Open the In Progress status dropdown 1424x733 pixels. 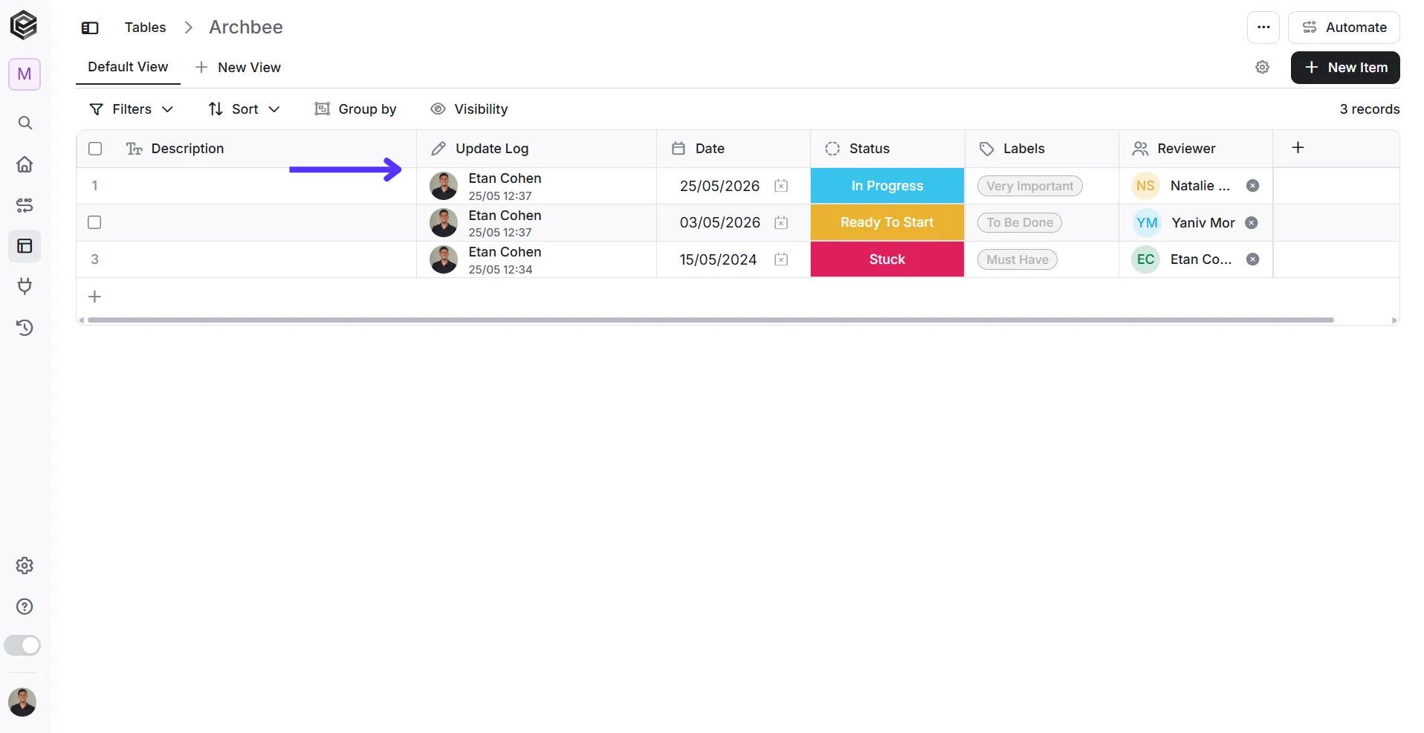[887, 186]
